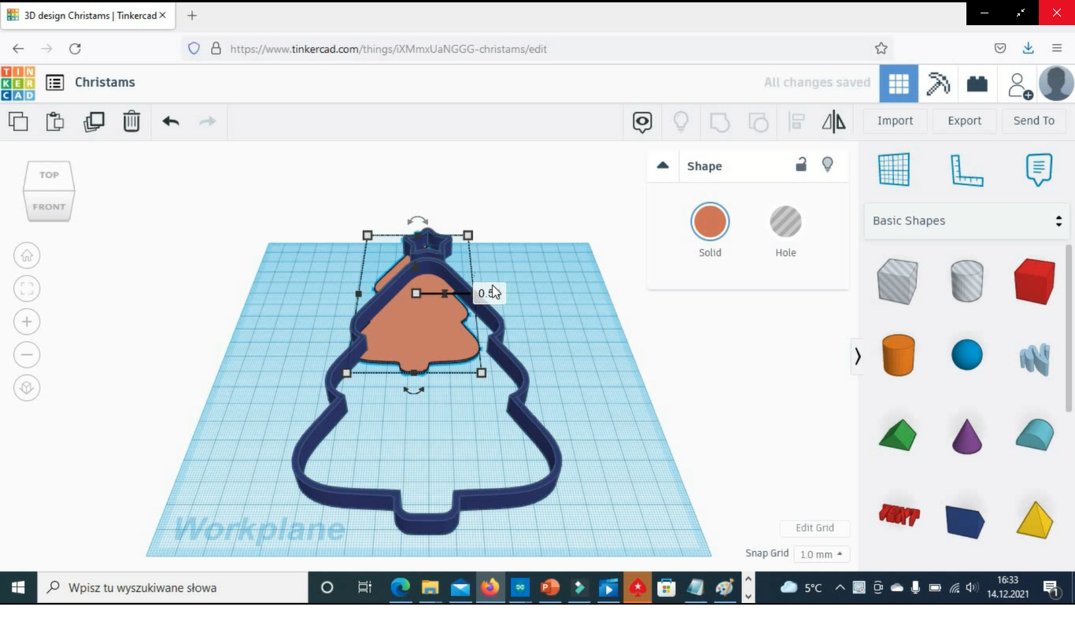Open the Send To menu
The height and width of the screenshot is (629, 1075).
click(x=1034, y=120)
